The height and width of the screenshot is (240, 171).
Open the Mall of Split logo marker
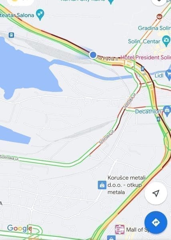(x=120, y=229)
